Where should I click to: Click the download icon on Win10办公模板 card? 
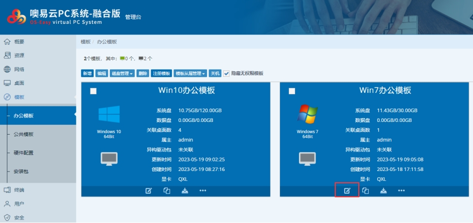pyautogui.click(x=185, y=190)
